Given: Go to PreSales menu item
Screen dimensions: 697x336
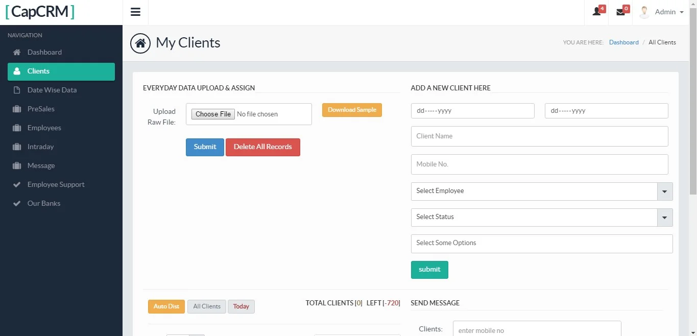Looking at the screenshot, I should click(x=61, y=109).
